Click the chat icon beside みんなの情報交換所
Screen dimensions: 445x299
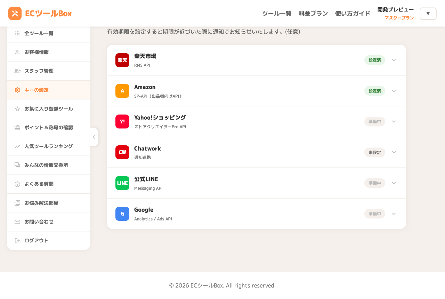tap(17, 165)
